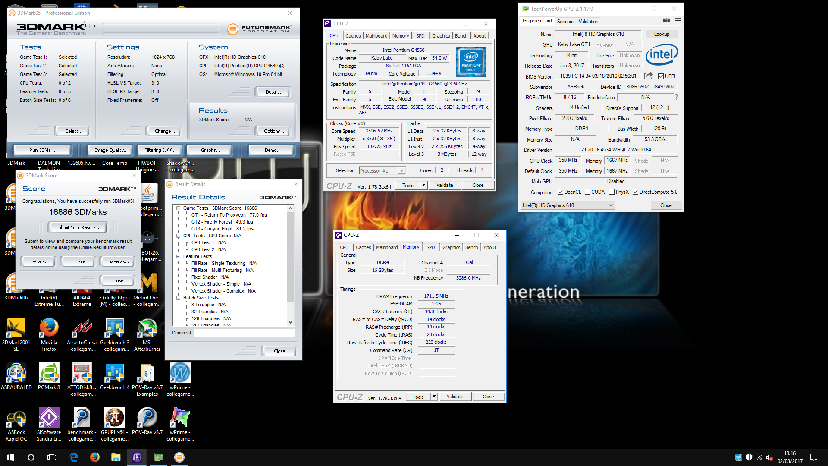Toggle the DirectCompute 5.0 checkbox
This screenshot has width=828, height=466.
(x=635, y=192)
